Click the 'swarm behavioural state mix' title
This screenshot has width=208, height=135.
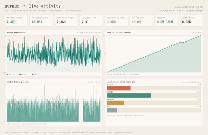(x=121, y=82)
